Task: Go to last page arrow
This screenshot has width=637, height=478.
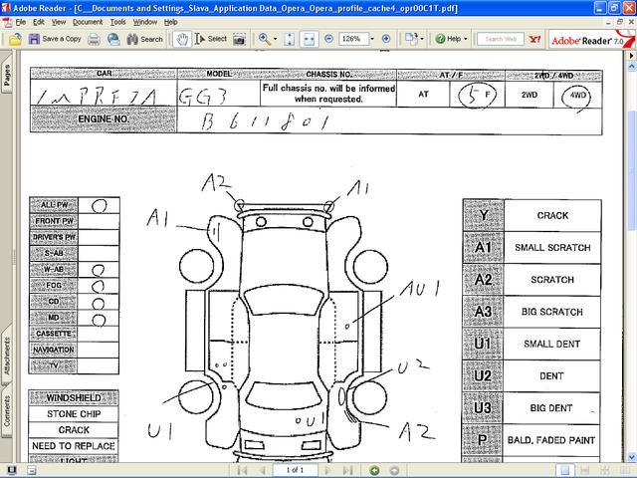Action: (347, 470)
